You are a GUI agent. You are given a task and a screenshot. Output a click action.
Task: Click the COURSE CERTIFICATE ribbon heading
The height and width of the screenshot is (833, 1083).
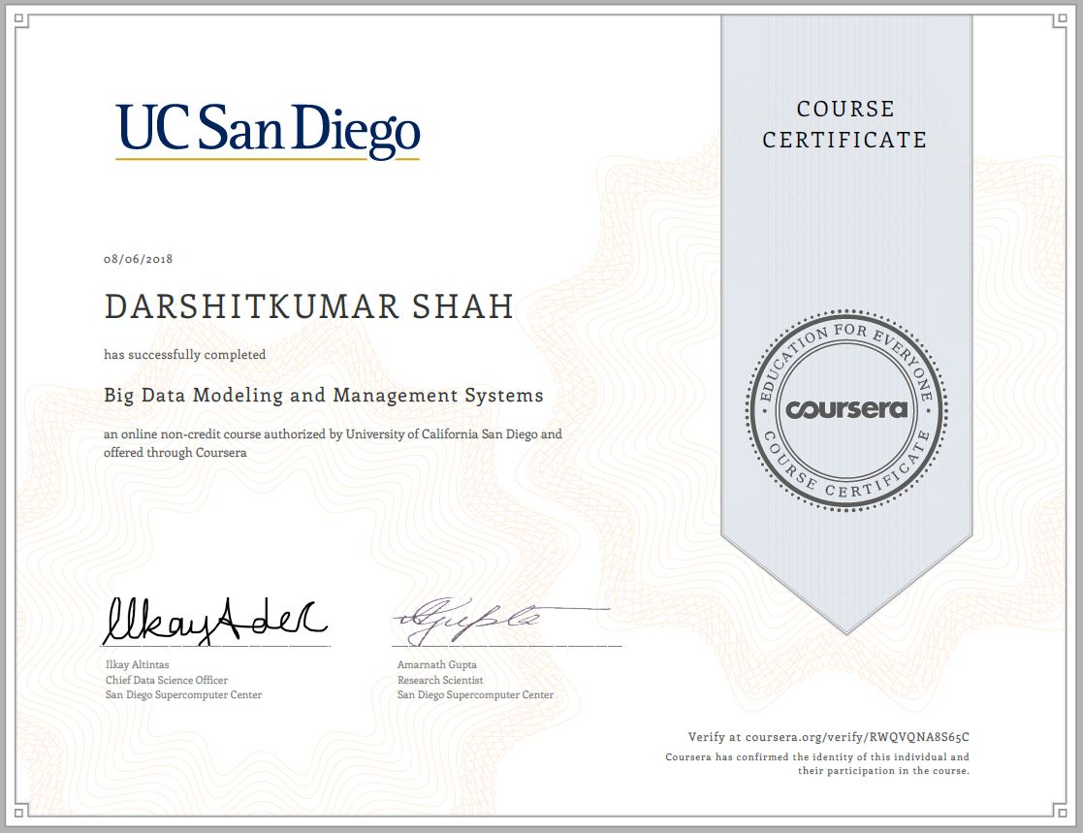845,124
